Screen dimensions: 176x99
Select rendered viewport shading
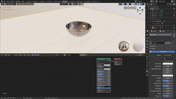tap(141, 4)
